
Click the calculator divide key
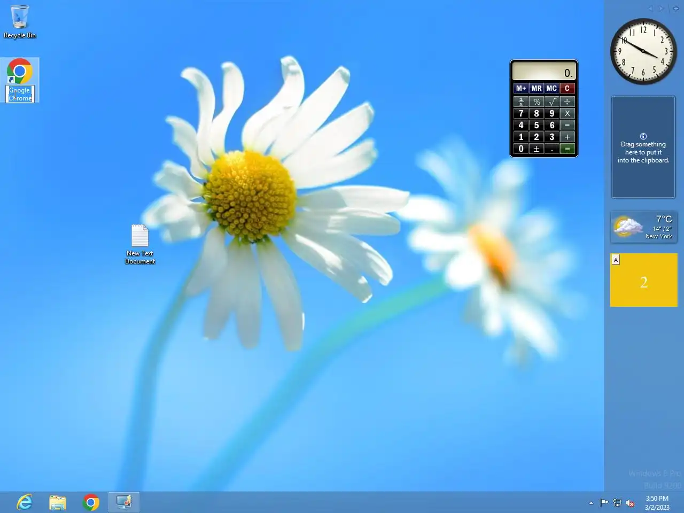coord(568,102)
